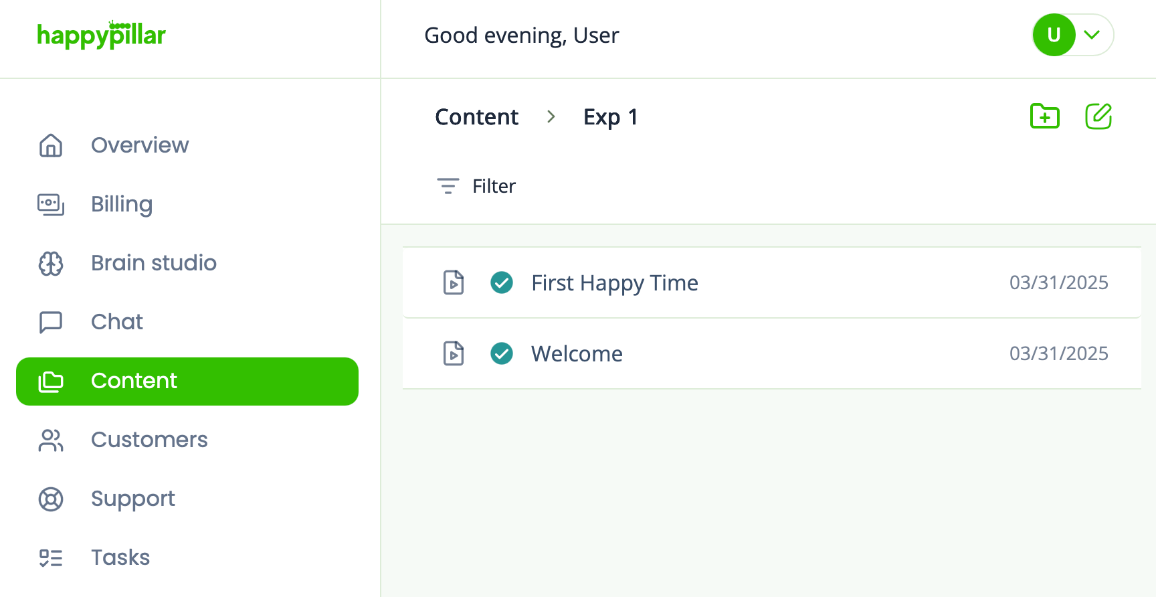The width and height of the screenshot is (1156, 597).
Task: Toggle the Welcome status checkmark
Action: (502, 353)
